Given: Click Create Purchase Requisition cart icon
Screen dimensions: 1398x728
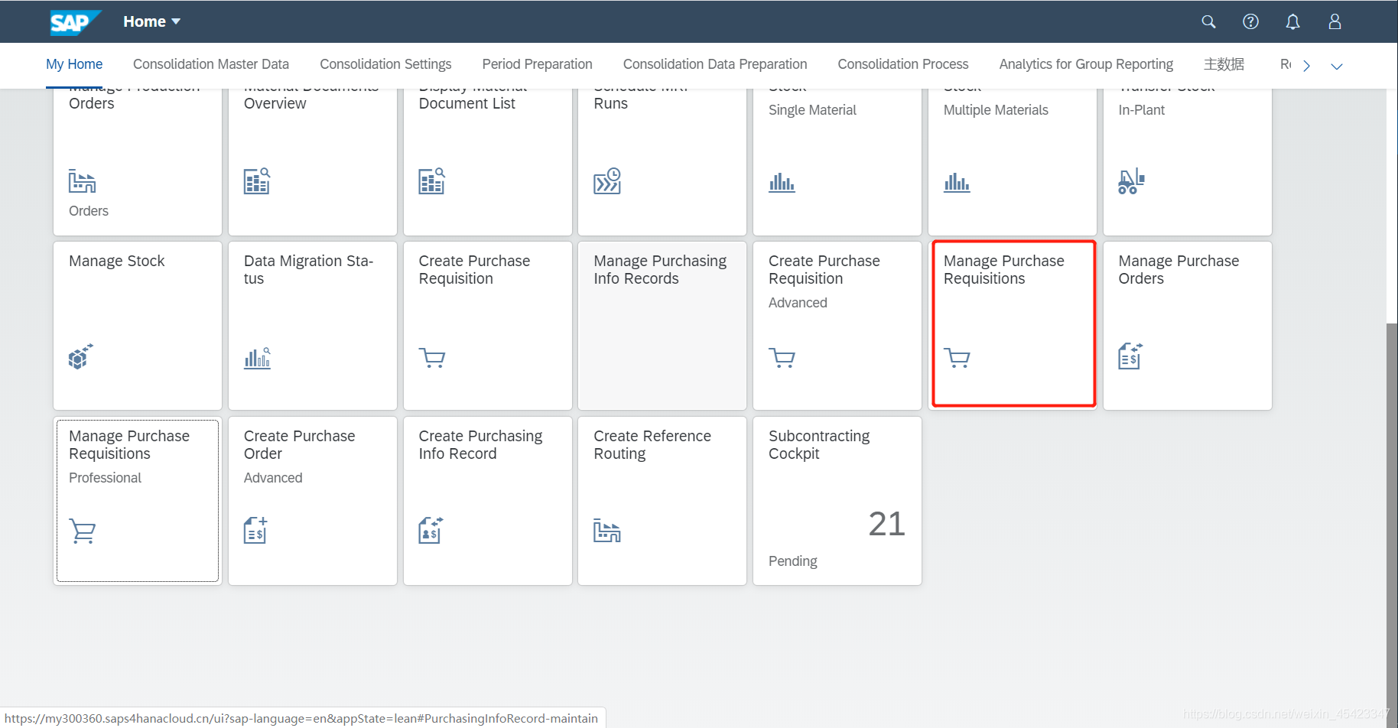Looking at the screenshot, I should coord(432,357).
